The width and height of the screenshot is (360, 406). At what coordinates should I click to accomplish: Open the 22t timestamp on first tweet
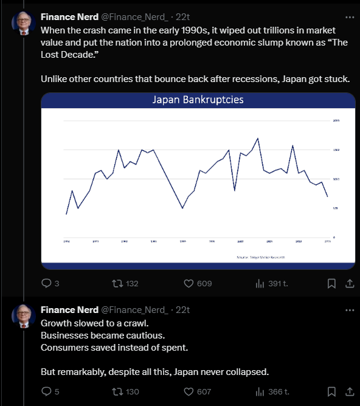[x=182, y=17]
